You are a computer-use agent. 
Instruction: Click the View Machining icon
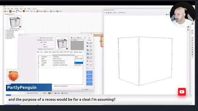(88, 57)
